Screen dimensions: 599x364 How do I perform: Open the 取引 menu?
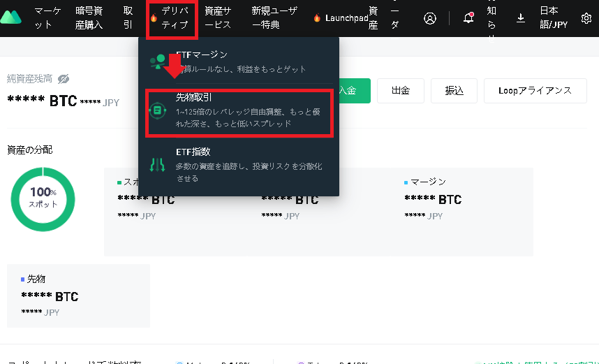(x=128, y=18)
